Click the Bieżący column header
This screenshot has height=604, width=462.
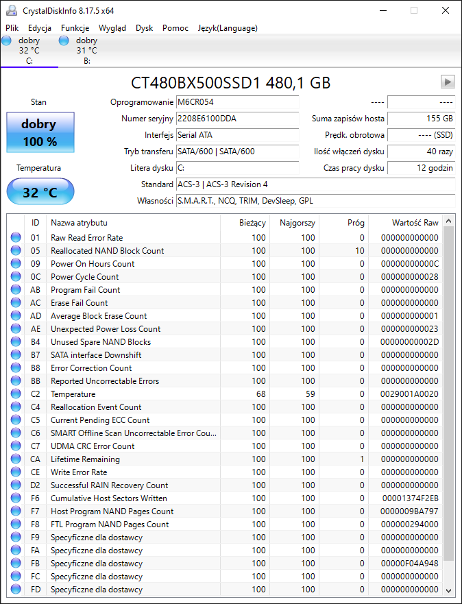point(245,223)
